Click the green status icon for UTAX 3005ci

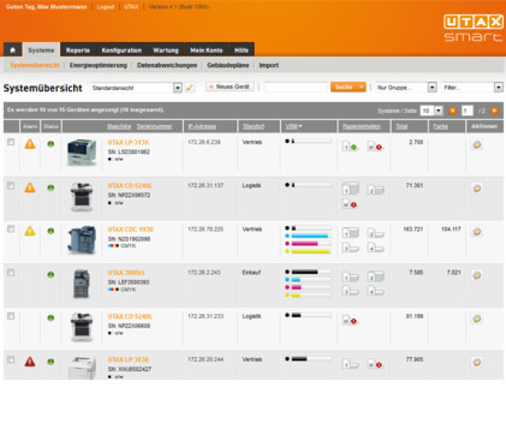pos(51,275)
